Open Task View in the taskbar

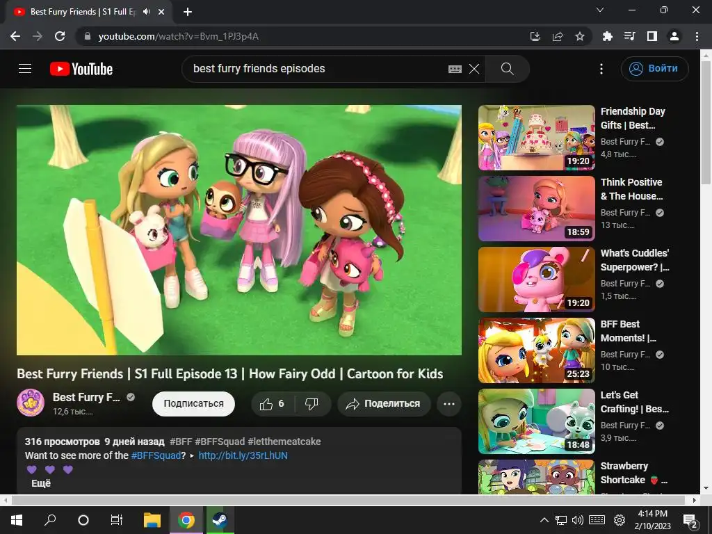[x=117, y=520]
